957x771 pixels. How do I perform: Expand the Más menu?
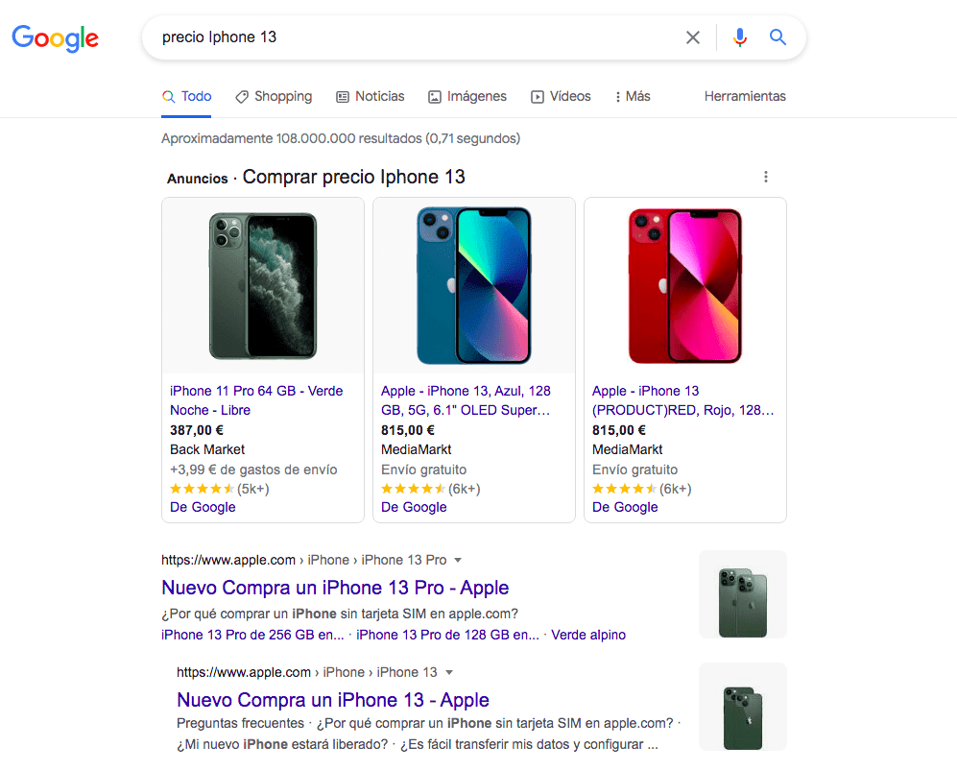[x=633, y=96]
